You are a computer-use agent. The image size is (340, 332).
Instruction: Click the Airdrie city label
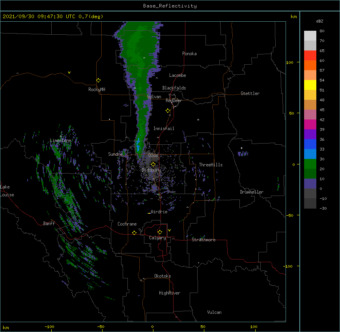159,212
